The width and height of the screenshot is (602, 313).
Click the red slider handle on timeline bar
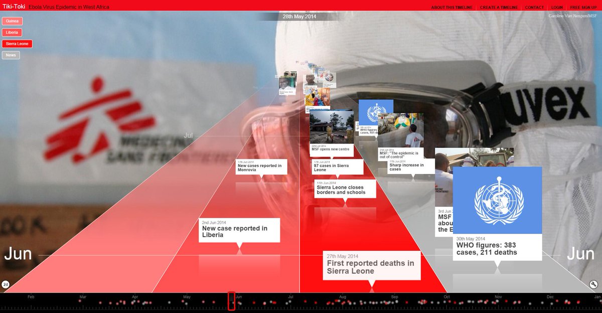tap(231, 301)
